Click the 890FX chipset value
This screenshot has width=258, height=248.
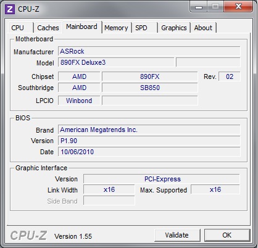point(150,76)
